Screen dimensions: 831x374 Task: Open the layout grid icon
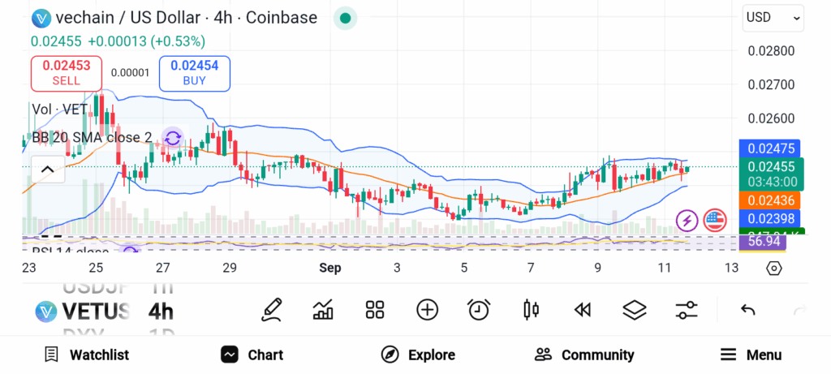[x=374, y=309]
